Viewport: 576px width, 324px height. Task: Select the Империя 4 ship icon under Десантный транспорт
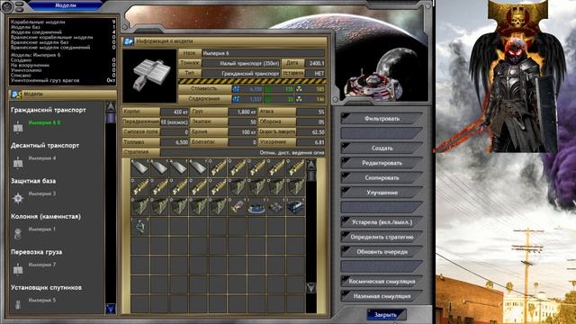point(18,162)
